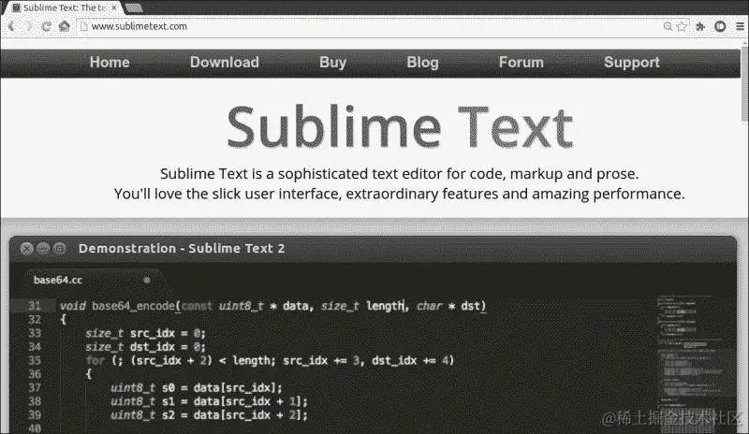Click base64_encode function name in code
The image size is (749, 434).
tap(133, 306)
